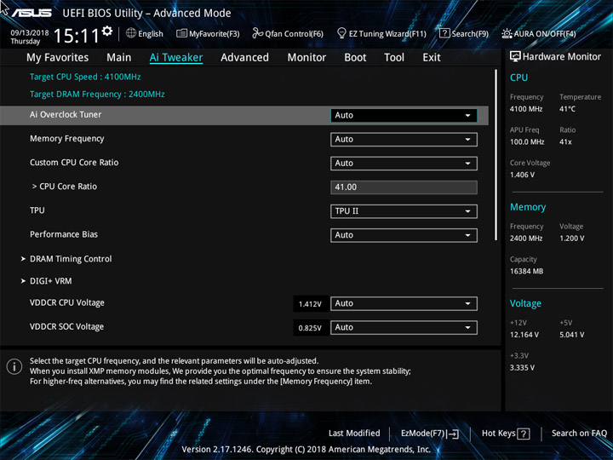Screen dimensions: 613x460
Task: Open Qfan Control(F6)
Action: tap(294, 34)
